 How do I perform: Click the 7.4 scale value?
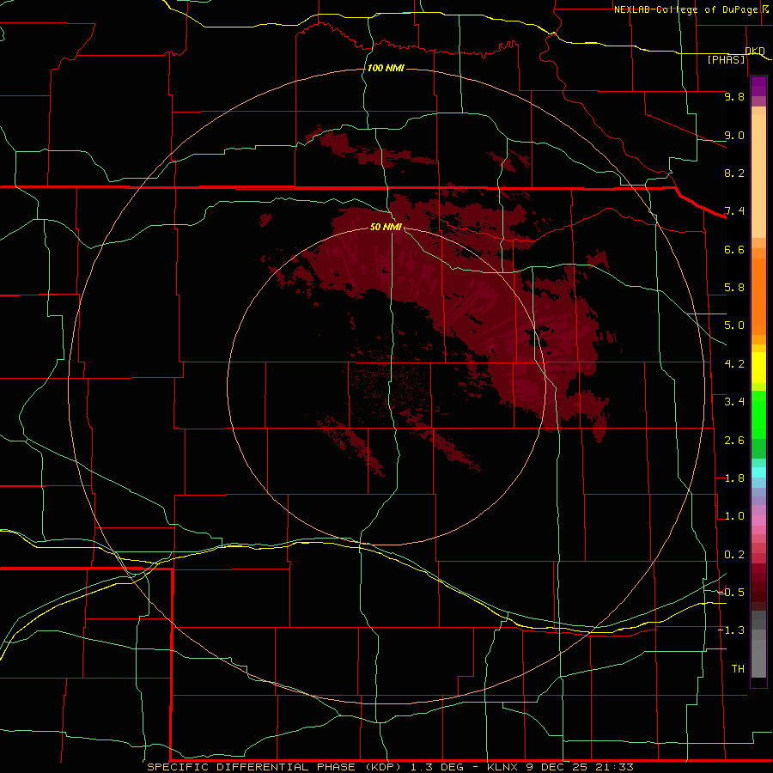(734, 211)
